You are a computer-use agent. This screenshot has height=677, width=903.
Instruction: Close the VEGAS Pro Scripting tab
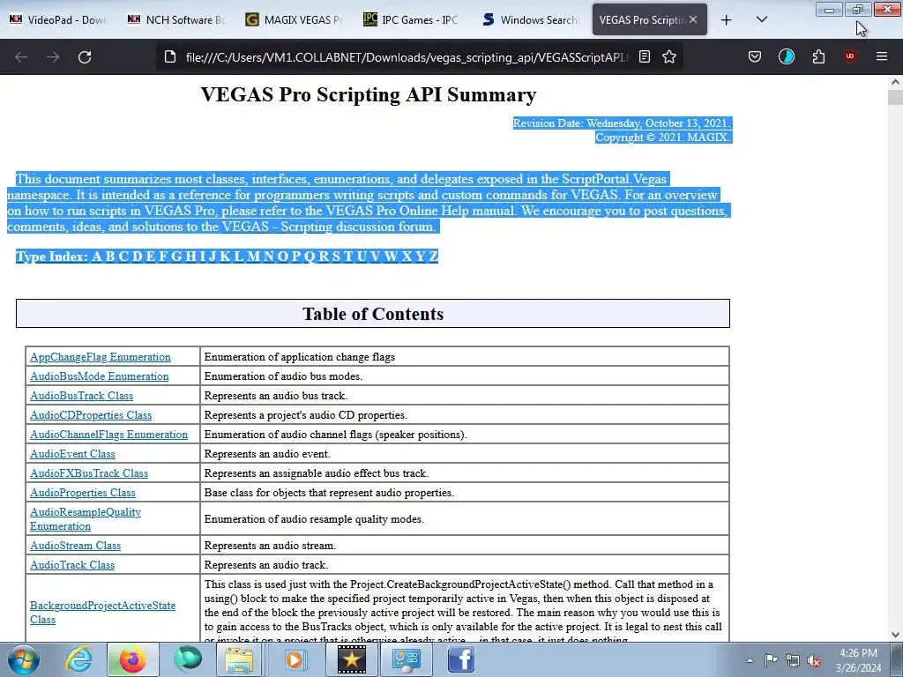click(x=693, y=19)
